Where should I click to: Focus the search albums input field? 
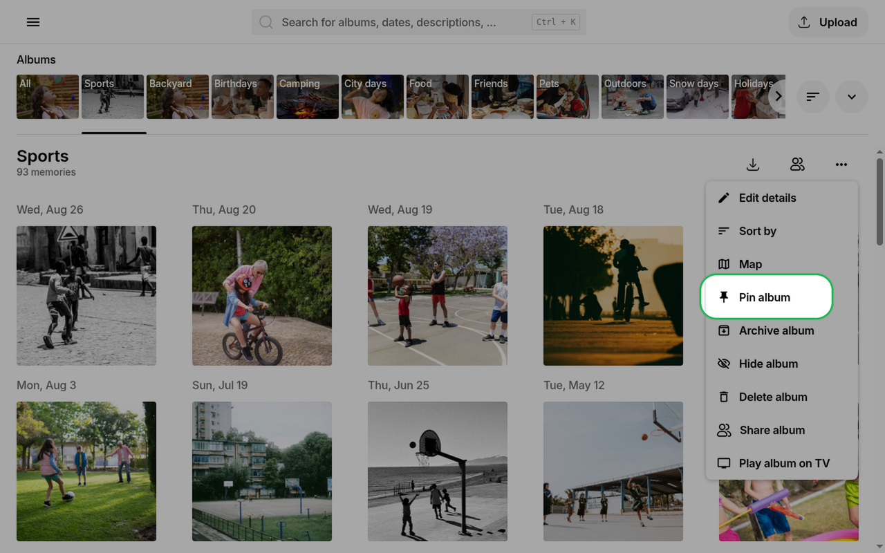point(418,22)
